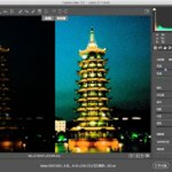Rotate the image clockwise using the toolbar icon

66,12
